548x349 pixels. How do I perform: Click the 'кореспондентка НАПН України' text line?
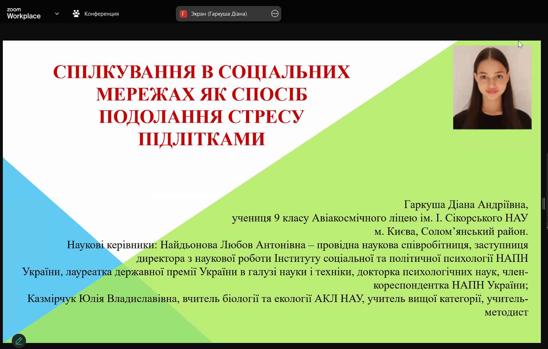[450, 285]
